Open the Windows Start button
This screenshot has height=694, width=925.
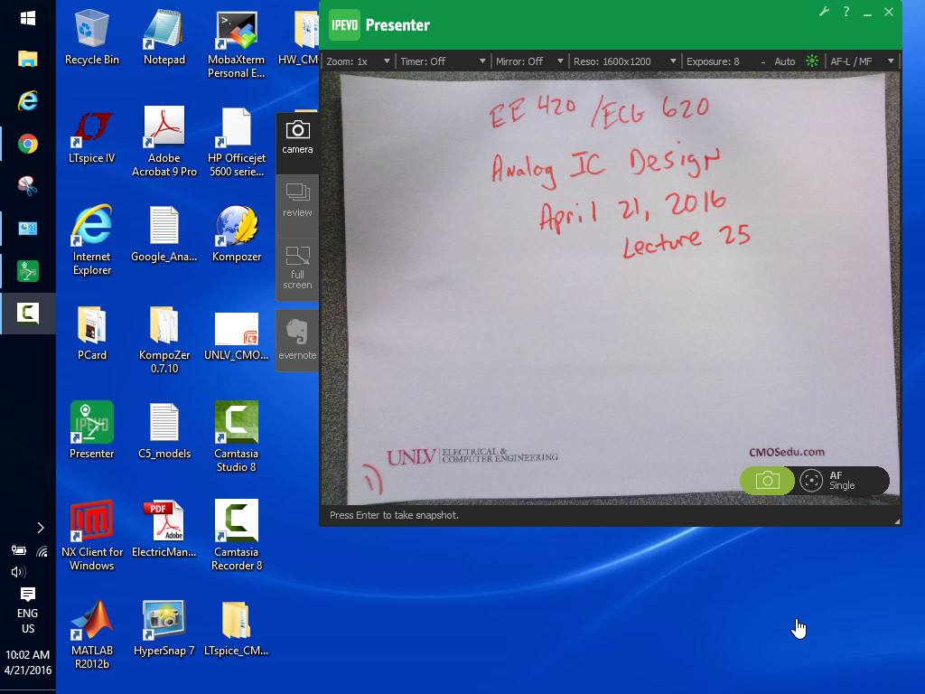(28, 18)
